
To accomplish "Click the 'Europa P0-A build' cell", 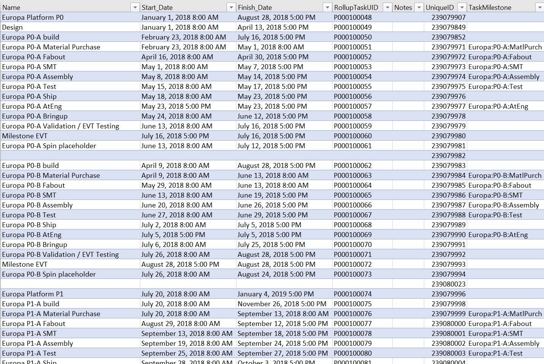I will tap(70, 37).
